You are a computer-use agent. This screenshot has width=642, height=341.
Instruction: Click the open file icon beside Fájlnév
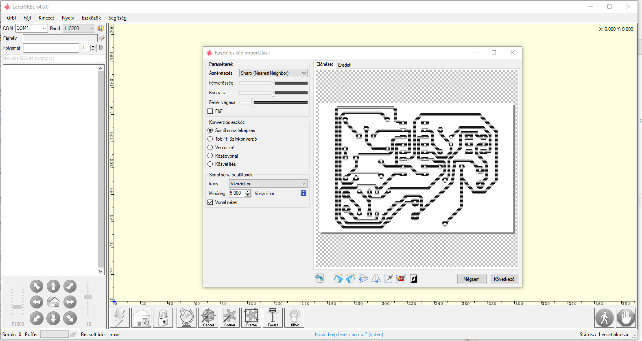pyautogui.click(x=102, y=38)
